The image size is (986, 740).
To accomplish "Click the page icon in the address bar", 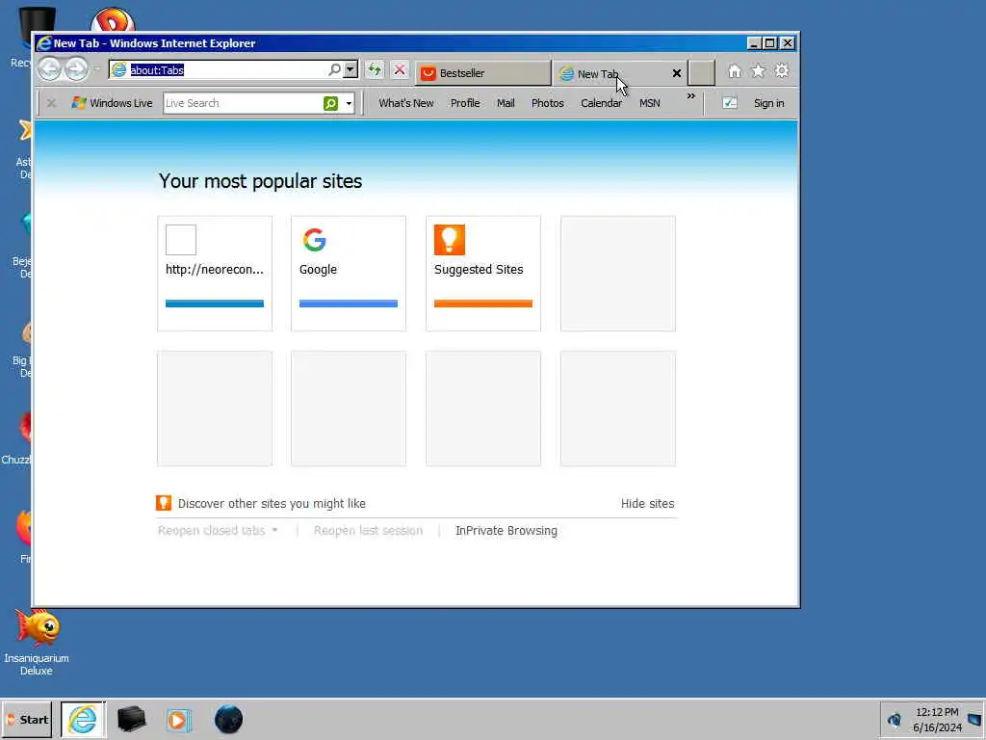I will (118, 69).
